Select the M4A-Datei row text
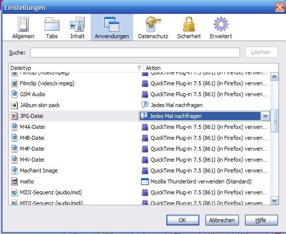 pyautogui.click(x=32, y=127)
